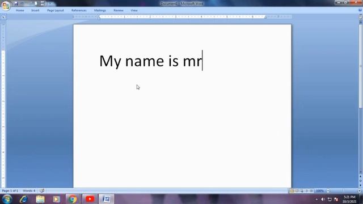Launch Windows Media Player from taskbar
The image size is (363, 204).
coord(56,199)
